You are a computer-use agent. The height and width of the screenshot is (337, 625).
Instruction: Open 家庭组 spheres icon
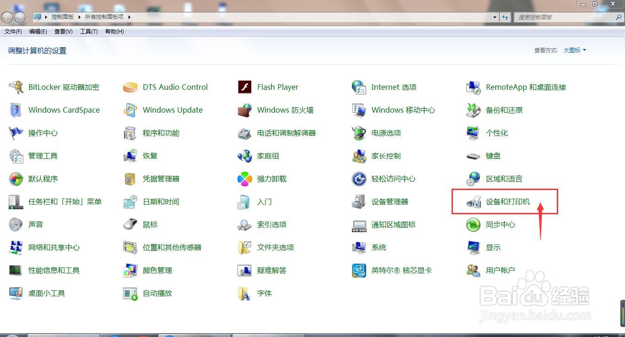[x=245, y=156]
